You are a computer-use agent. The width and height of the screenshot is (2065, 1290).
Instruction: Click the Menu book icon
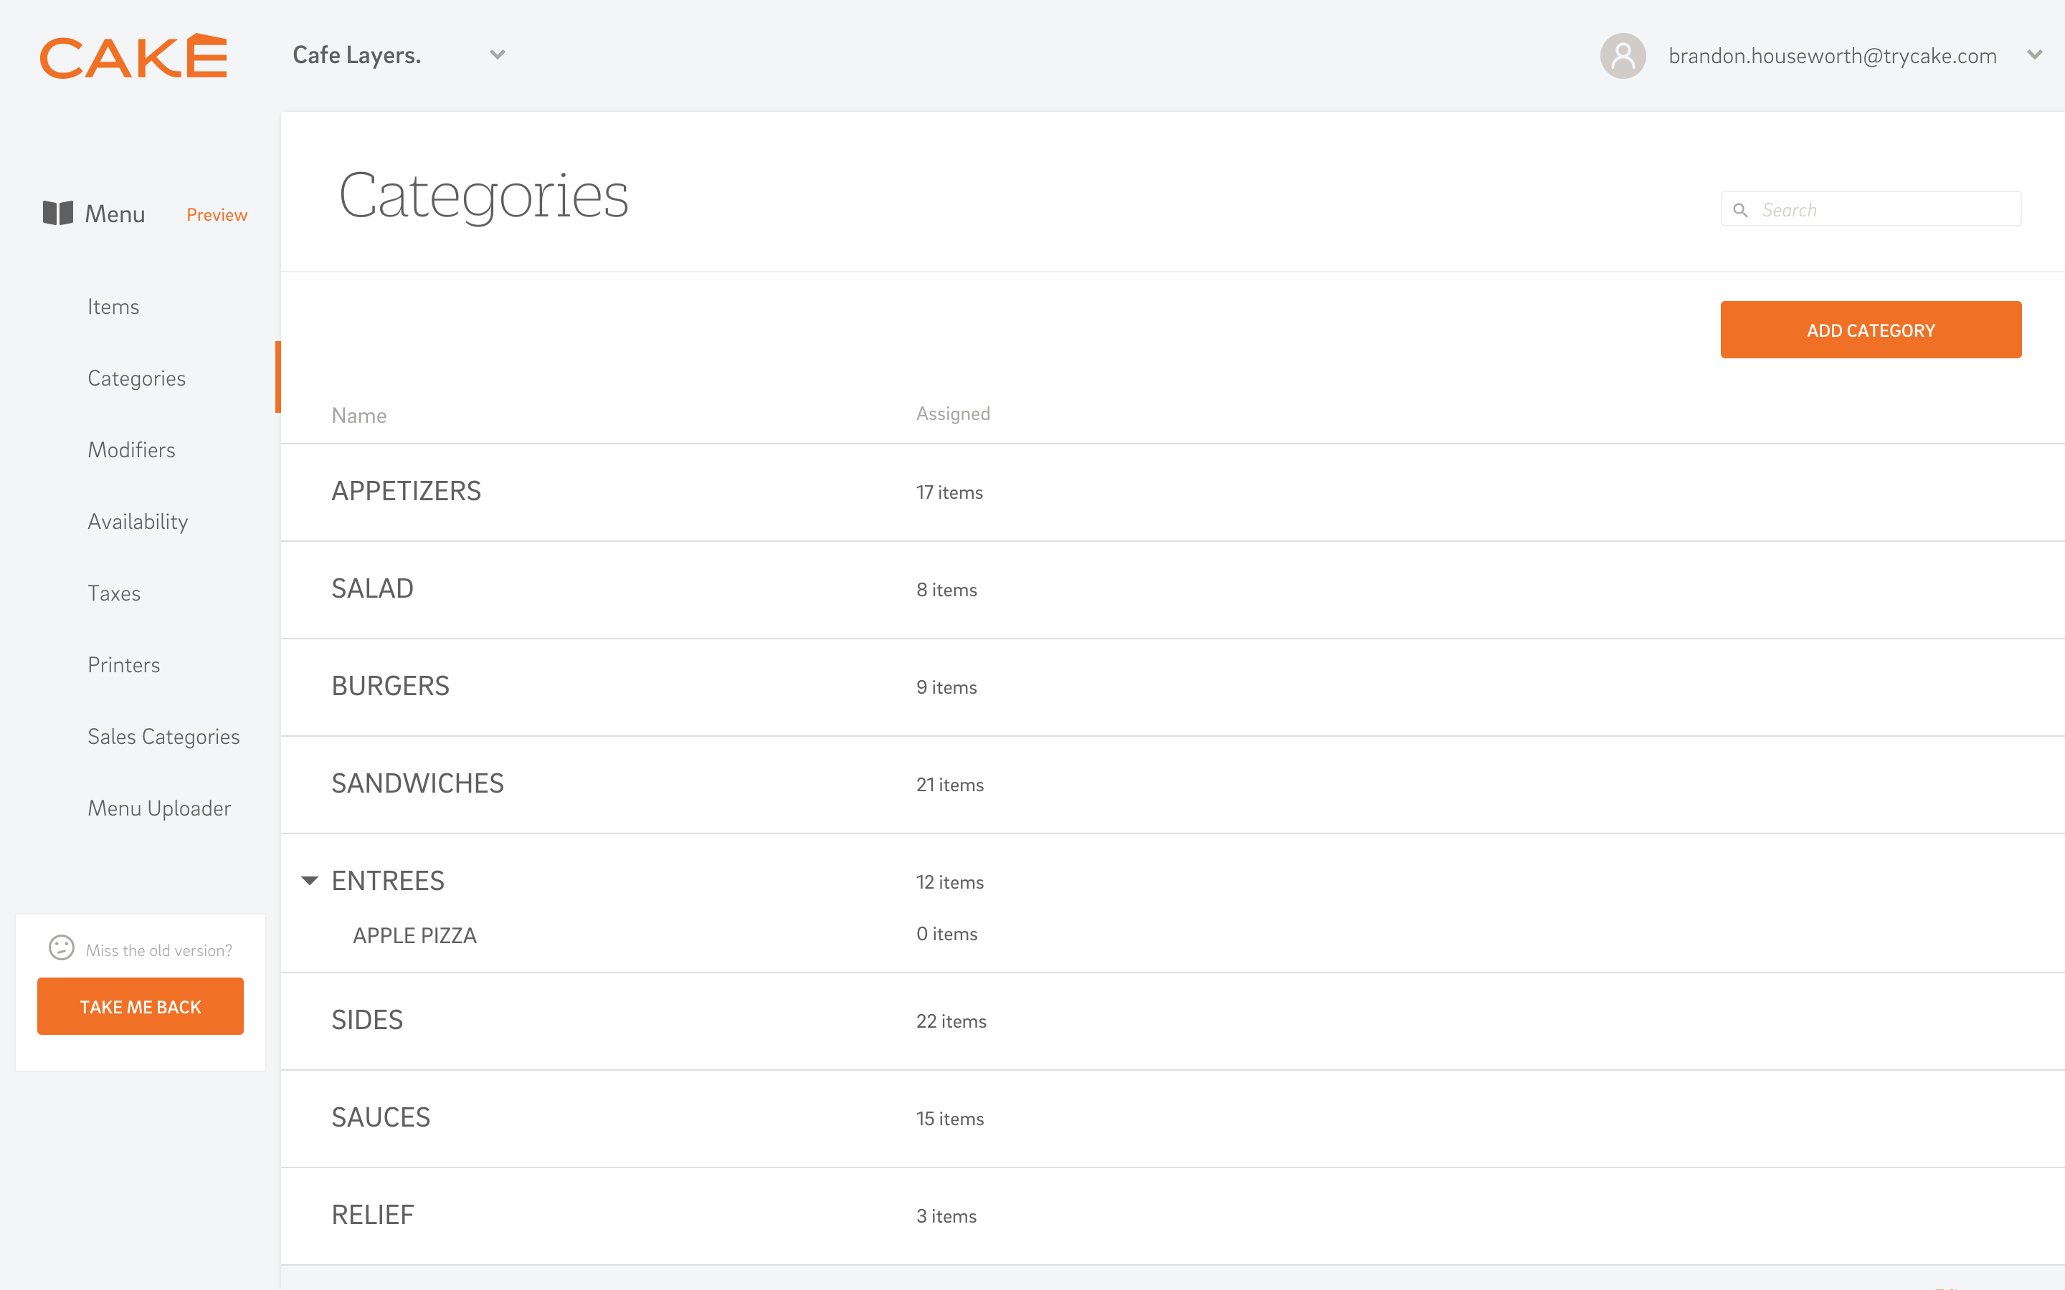coord(58,214)
